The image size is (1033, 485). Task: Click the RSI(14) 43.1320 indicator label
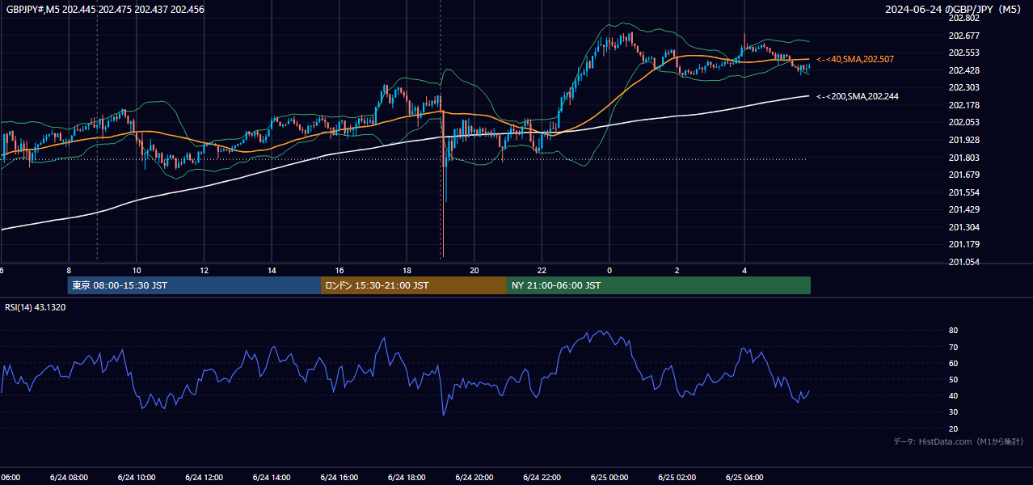coord(36,307)
